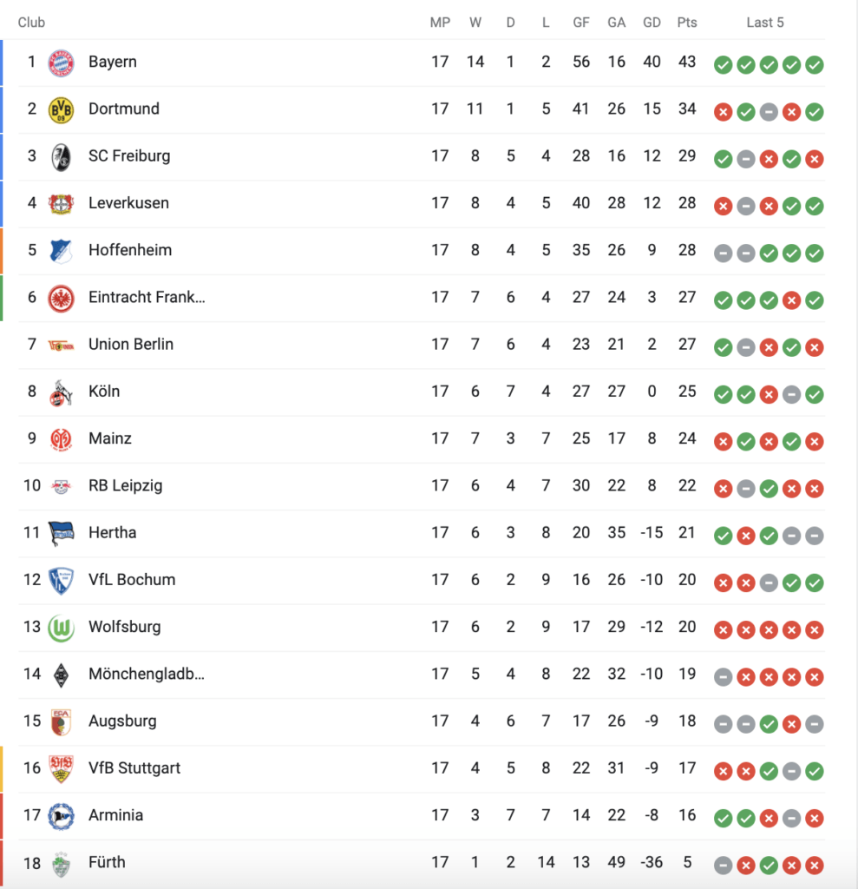This screenshot has width=858, height=889.
Task: Click the VfB Stuttgart crest
Action: click(x=61, y=768)
